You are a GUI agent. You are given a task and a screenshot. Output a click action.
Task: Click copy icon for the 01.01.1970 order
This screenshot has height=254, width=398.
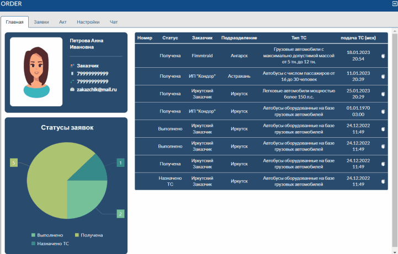(x=383, y=111)
